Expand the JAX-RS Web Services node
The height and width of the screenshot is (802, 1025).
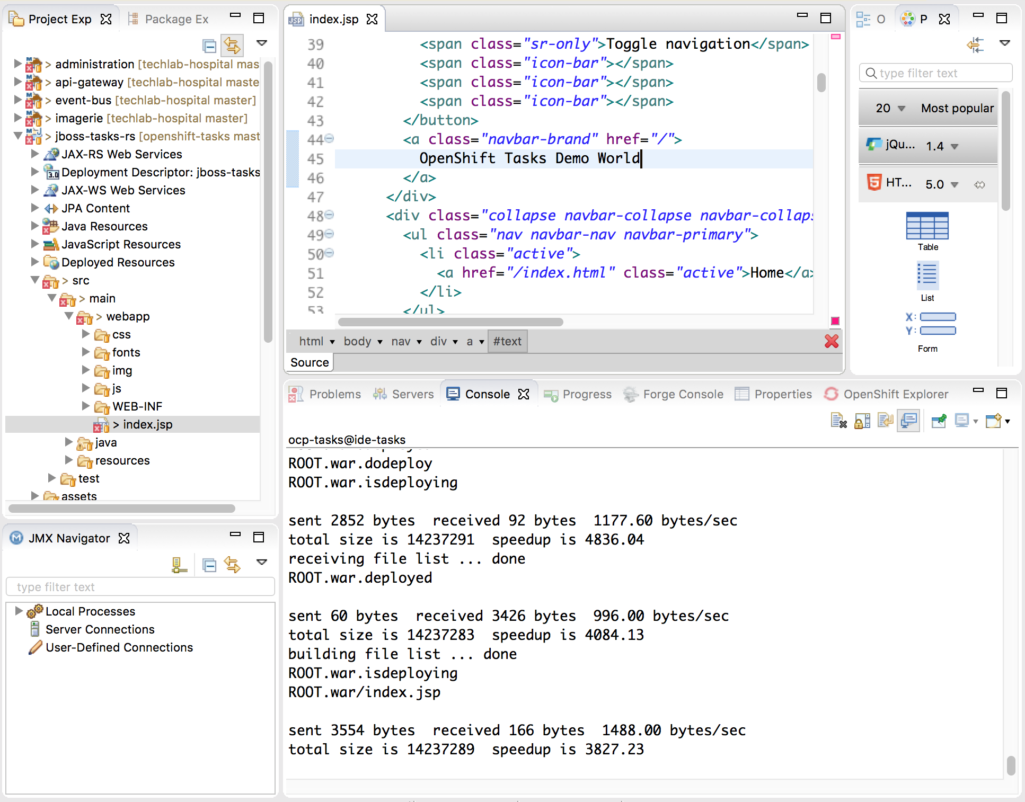[x=35, y=154]
